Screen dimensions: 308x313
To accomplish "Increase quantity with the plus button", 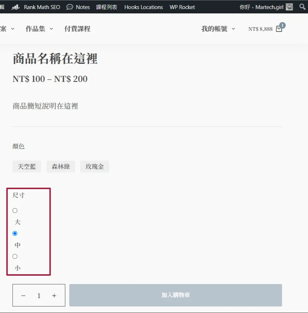I will pyautogui.click(x=54, y=296).
